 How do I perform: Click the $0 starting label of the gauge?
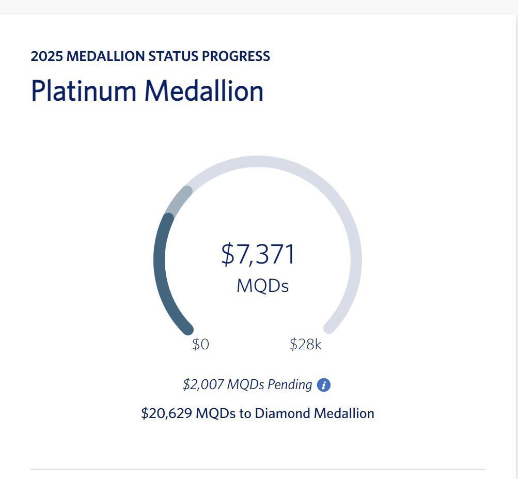[200, 345]
